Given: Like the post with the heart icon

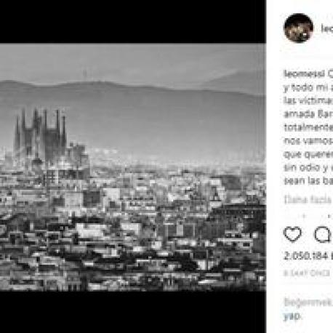Looking at the screenshot, I should click(x=292, y=234).
